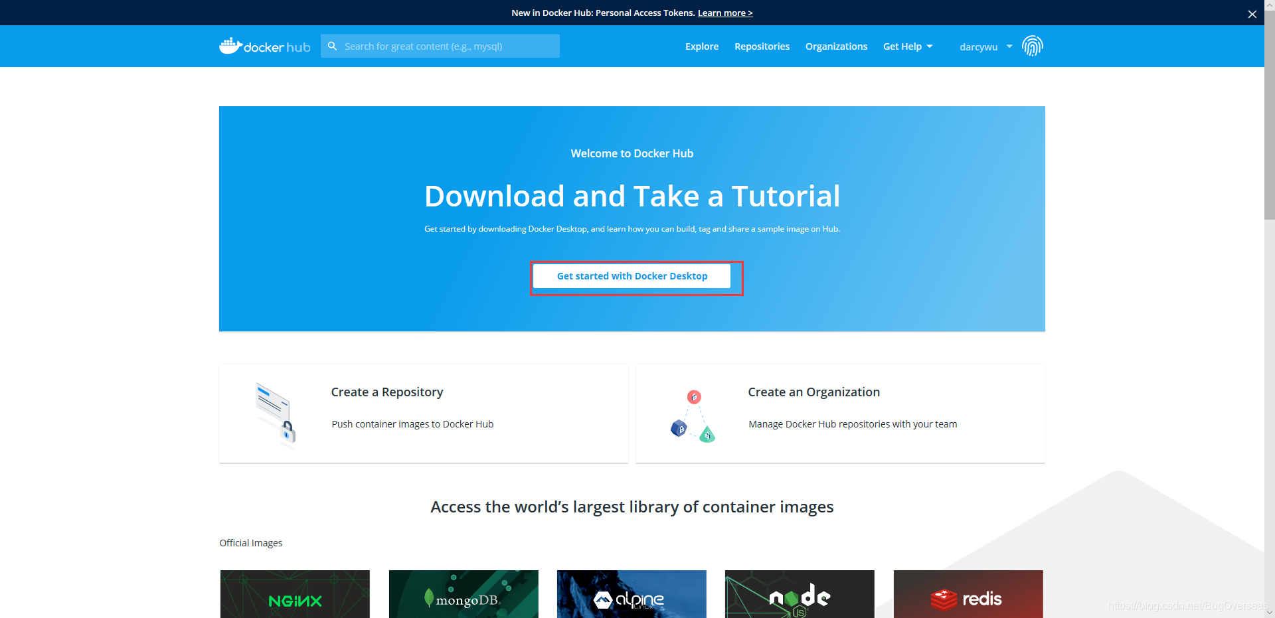Click the Docker Hub whale logo

point(265,46)
